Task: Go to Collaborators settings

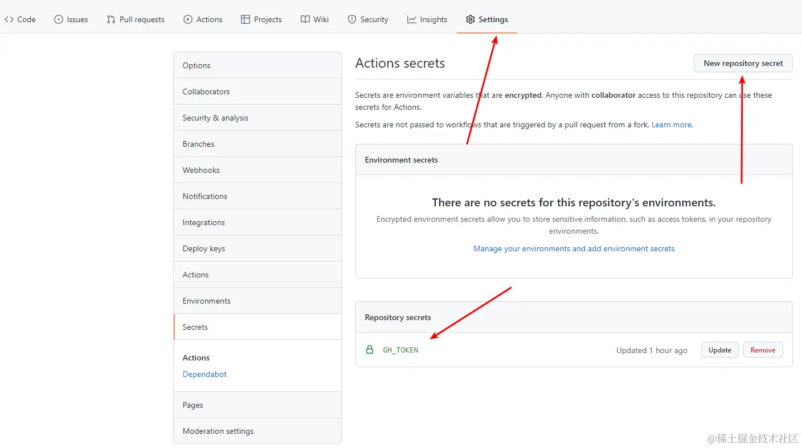Action: pyautogui.click(x=206, y=92)
